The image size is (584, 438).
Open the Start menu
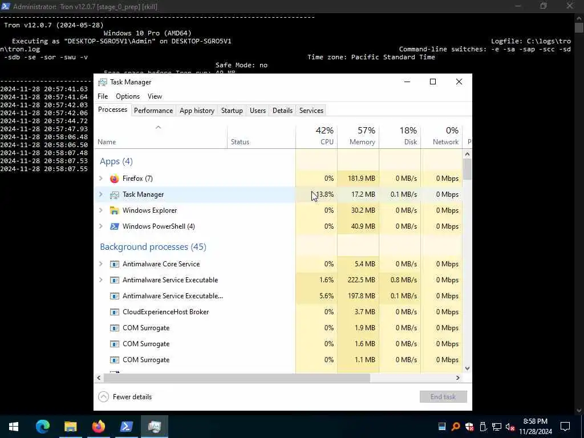click(14, 427)
